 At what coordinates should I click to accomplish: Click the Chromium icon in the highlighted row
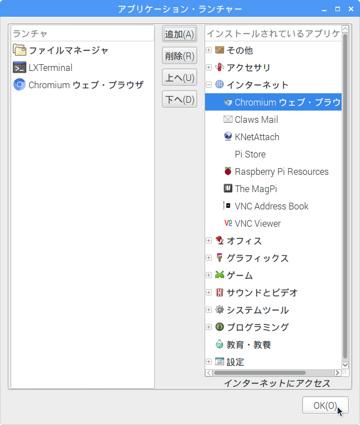pyautogui.click(x=228, y=102)
